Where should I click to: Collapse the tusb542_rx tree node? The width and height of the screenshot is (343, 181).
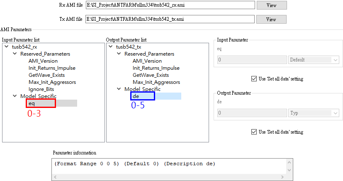[x=7, y=46]
